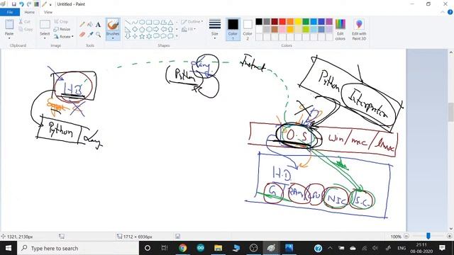Click the Paste clipboard icon
The height and width of the screenshot is (255, 454).
[9, 24]
